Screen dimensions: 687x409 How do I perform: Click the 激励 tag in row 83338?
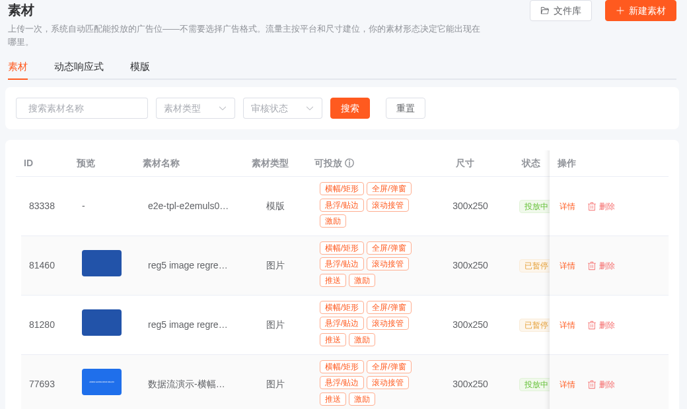pos(333,221)
